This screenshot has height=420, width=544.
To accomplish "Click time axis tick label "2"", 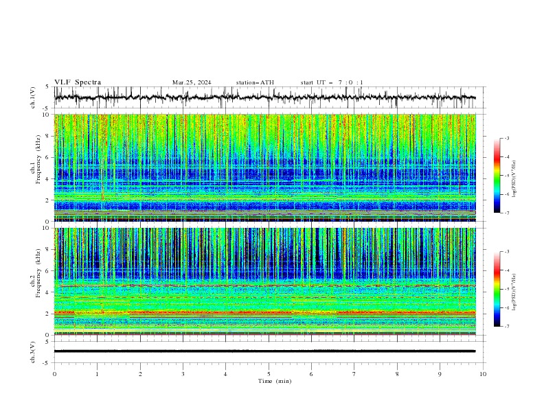I will point(140,374).
